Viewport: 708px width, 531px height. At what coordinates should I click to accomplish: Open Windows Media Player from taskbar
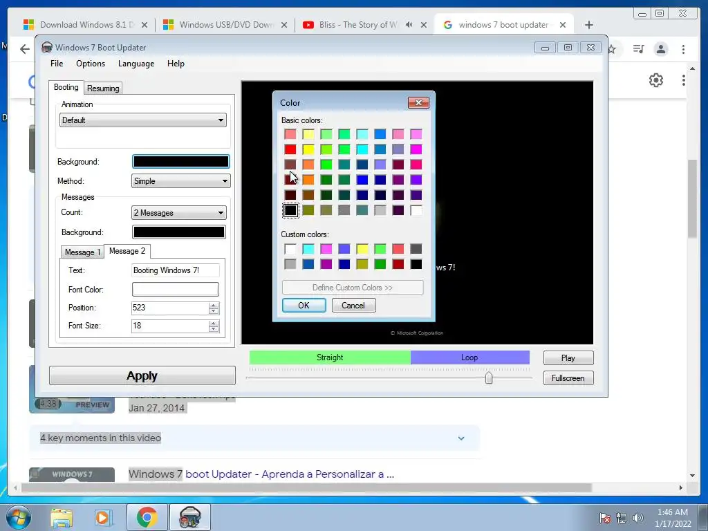click(x=102, y=517)
